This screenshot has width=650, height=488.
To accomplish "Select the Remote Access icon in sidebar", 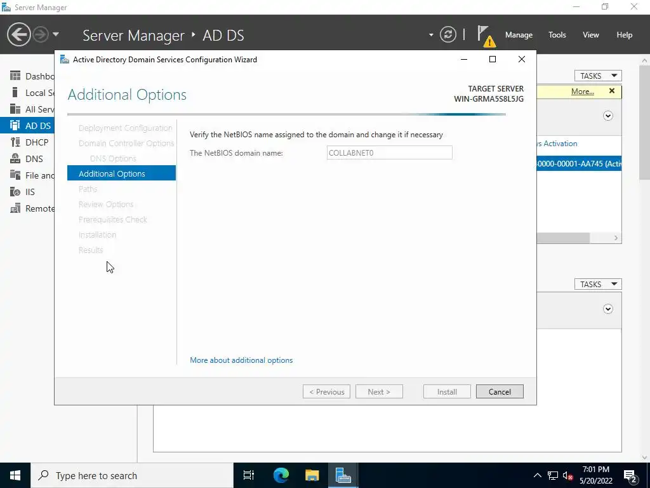I will coord(15,208).
